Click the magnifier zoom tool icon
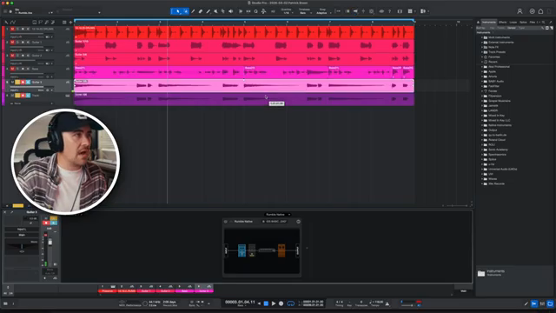 [255, 11]
